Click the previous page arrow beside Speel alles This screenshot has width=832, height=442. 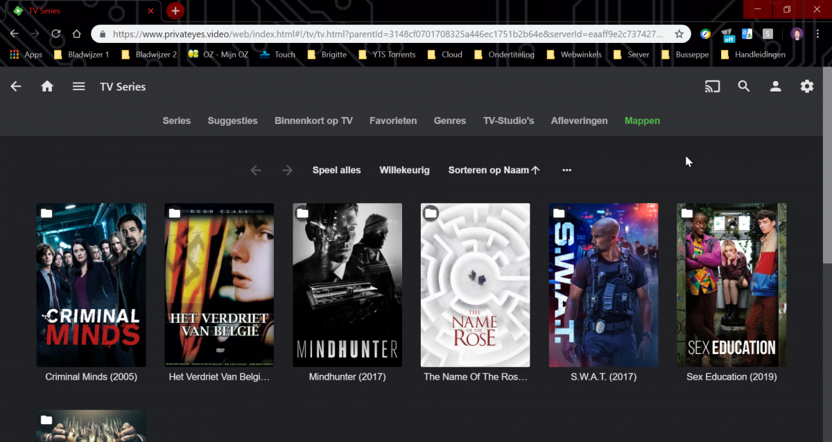[256, 170]
